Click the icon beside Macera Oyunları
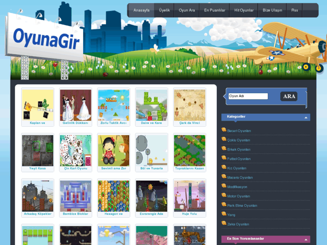 (224, 176)
